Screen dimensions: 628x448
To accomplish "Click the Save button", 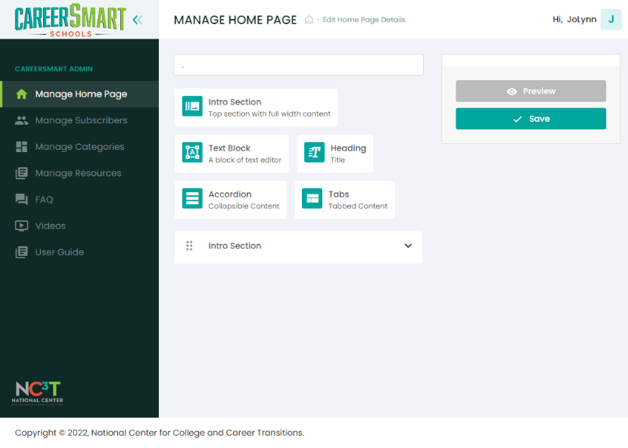I will pos(530,118).
